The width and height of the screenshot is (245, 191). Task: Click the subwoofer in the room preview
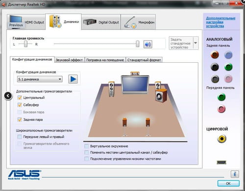pyautogui.click(x=161, y=95)
